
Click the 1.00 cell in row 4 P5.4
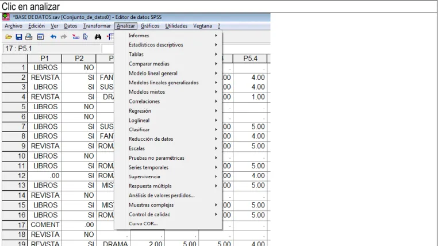(x=250, y=97)
